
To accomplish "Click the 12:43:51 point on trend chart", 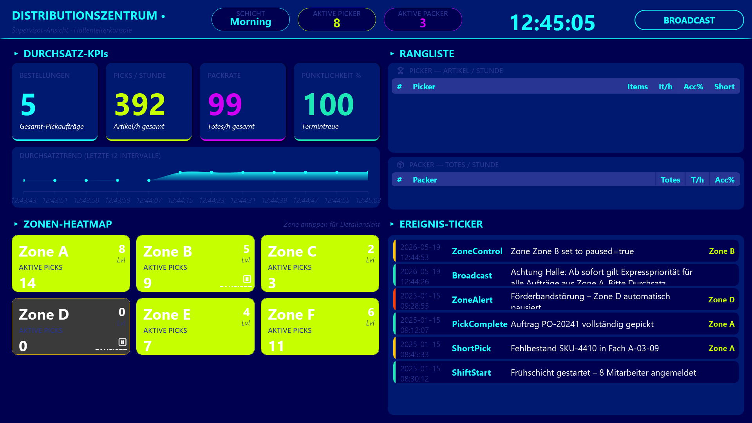I will click(55, 181).
